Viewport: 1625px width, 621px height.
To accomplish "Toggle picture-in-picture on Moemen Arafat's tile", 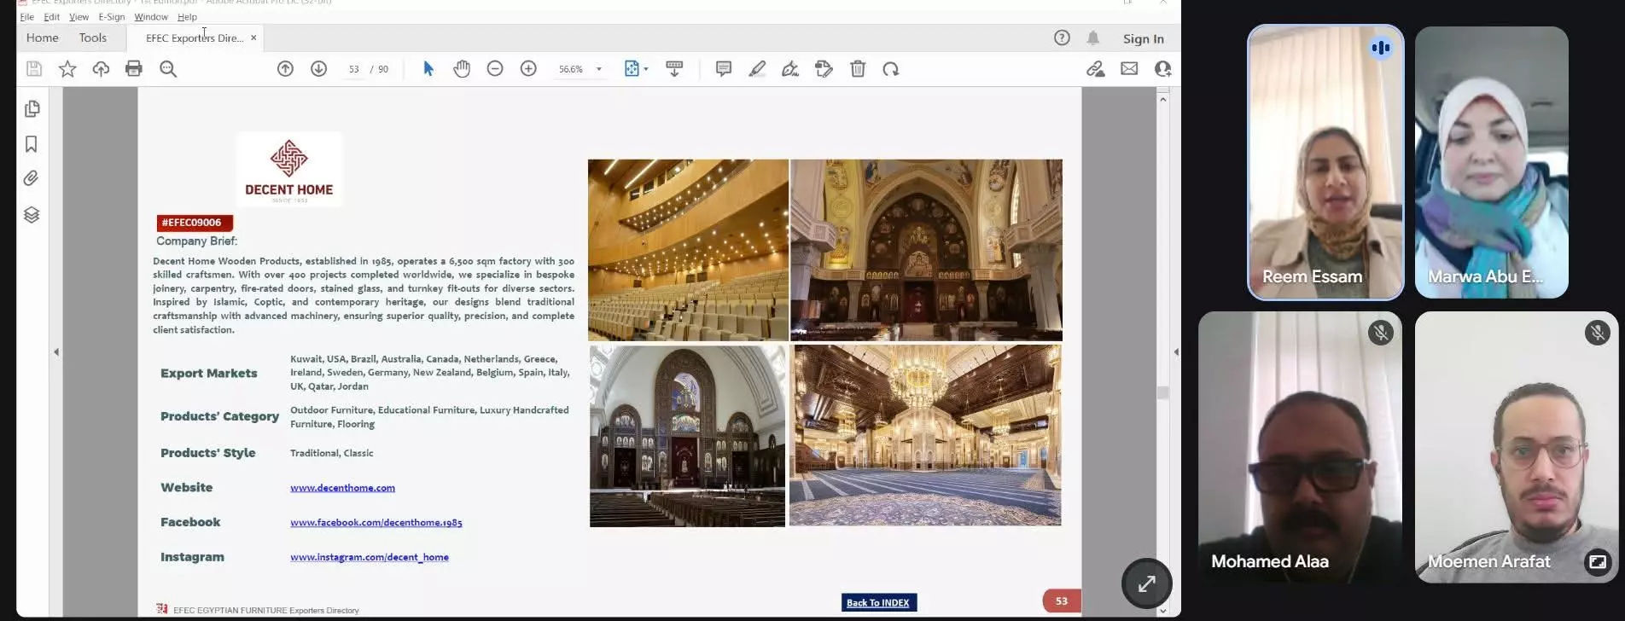I will pyautogui.click(x=1597, y=561).
